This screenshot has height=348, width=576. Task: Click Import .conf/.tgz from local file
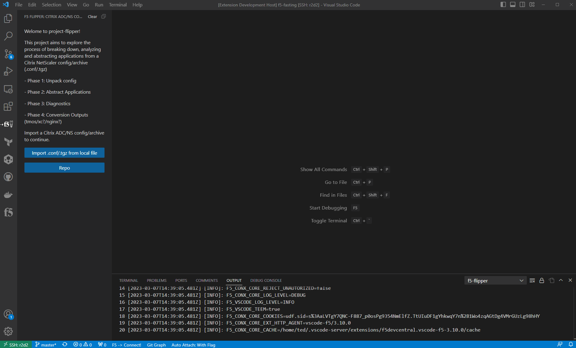click(x=64, y=153)
